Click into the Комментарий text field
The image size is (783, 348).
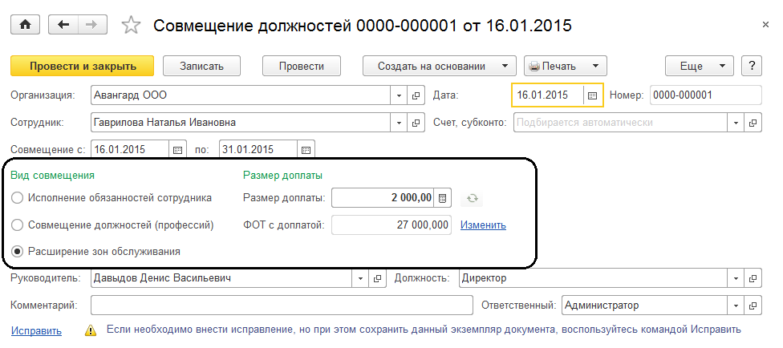281,306
